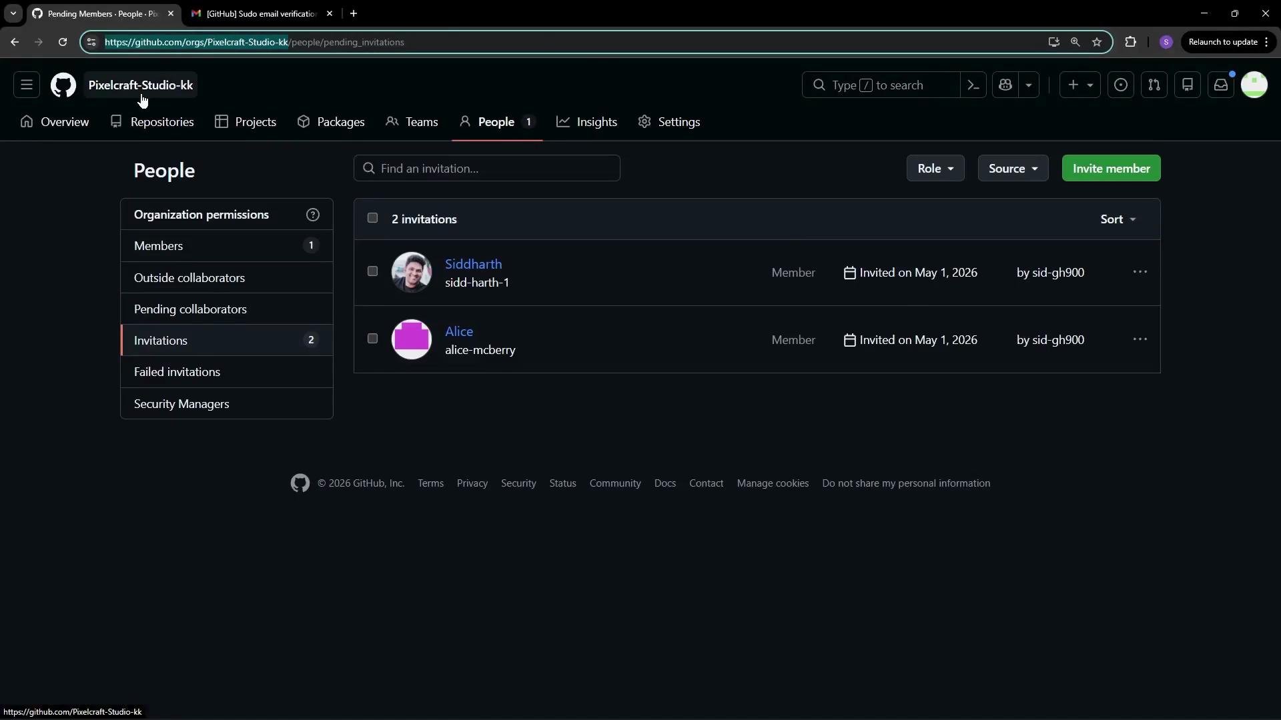Open Issues icon in header
This screenshot has width=1281, height=720.
click(x=1121, y=85)
